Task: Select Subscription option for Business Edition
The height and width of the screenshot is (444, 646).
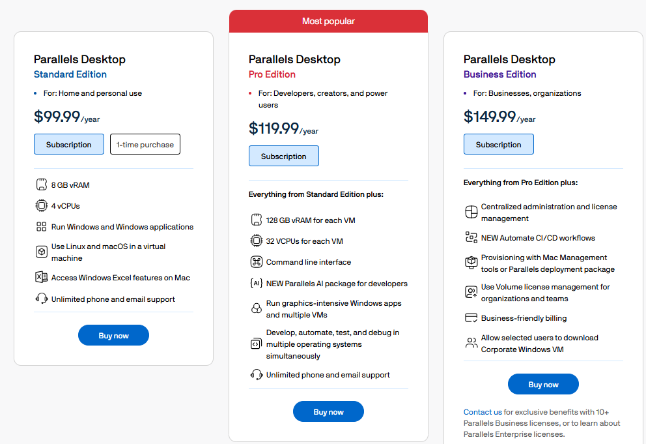Action: coord(499,144)
